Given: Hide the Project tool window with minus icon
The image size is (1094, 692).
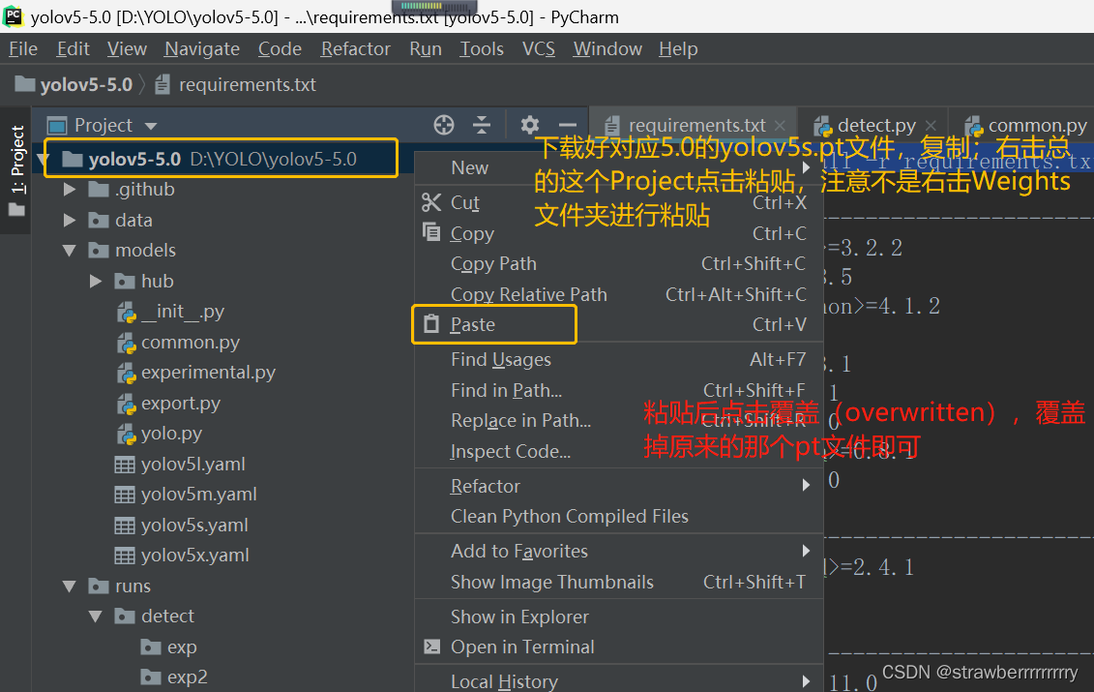Looking at the screenshot, I should tap(567, 125).
